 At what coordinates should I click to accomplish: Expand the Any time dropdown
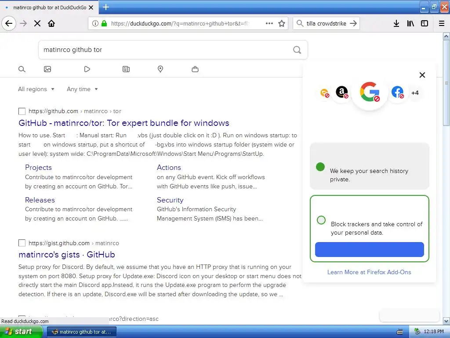point(82,89)
